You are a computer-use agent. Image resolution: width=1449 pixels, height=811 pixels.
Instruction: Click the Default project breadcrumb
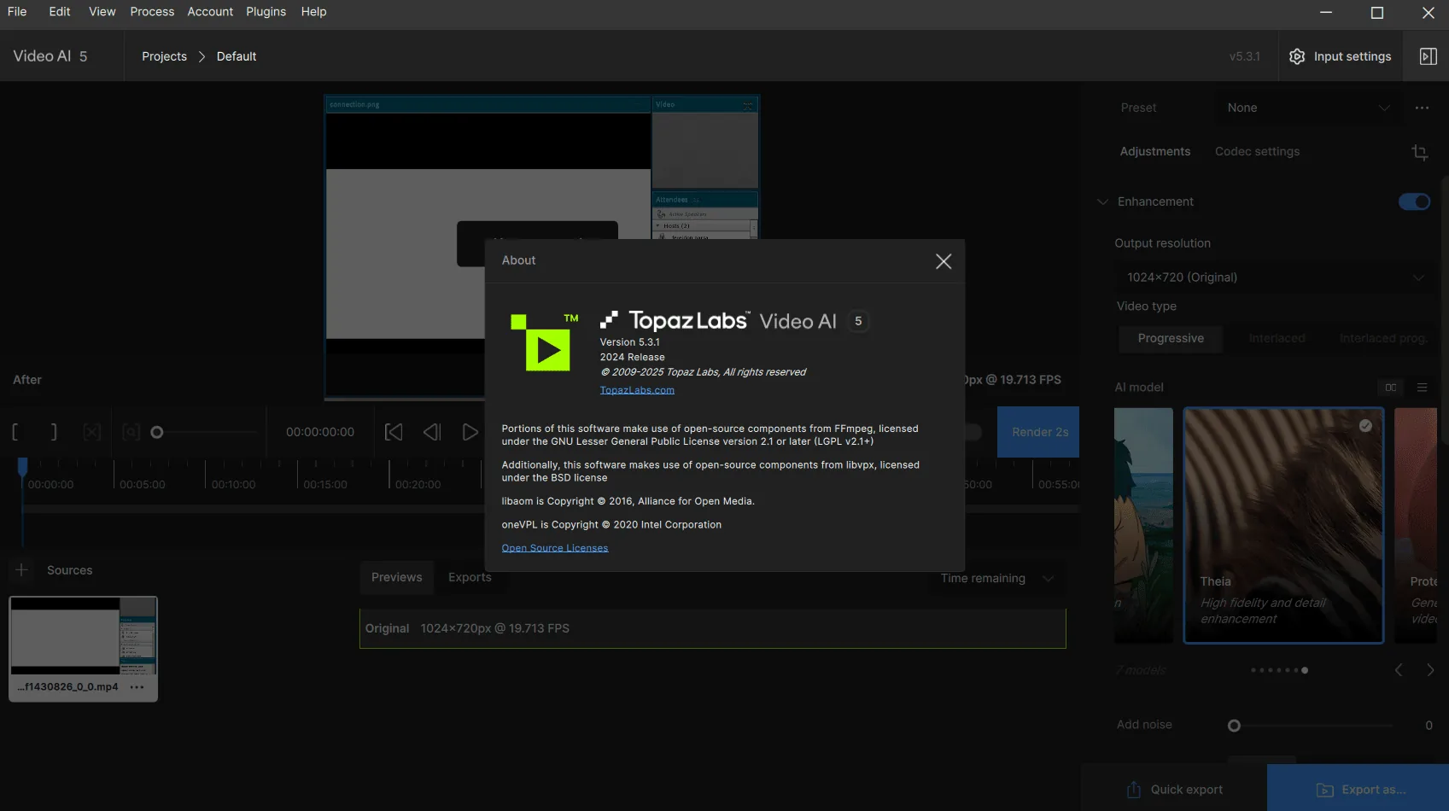(237, 56)
